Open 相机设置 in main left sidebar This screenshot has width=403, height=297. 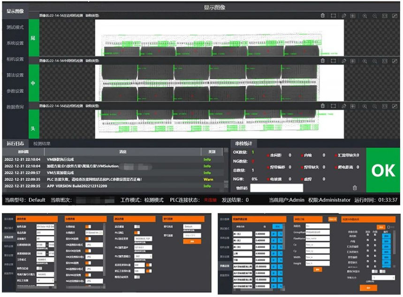click(15, 59)
